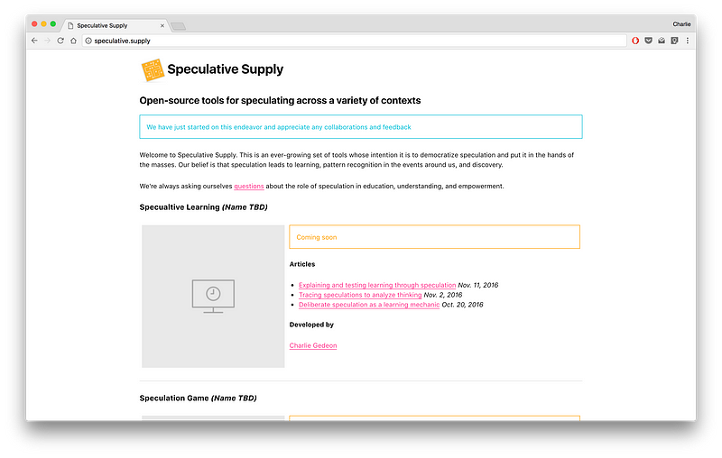Open the Chrome three-dot menu
This screenshot has width=722, height=458.
[x=688, y=41]
